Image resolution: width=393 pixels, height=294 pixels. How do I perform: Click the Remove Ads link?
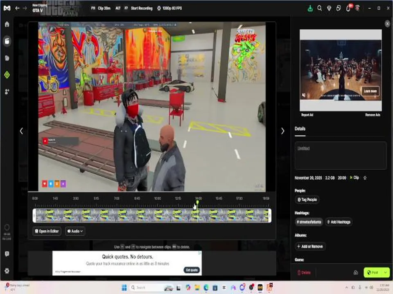click(x=373, y=115)
